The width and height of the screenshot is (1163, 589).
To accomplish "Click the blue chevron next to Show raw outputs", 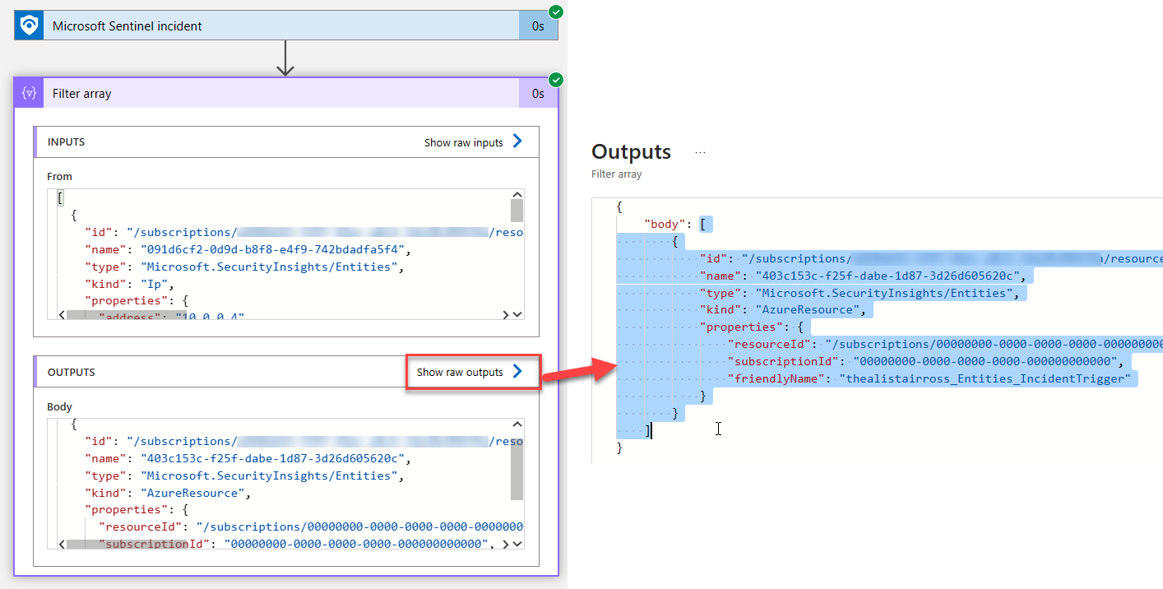I will (517, 372).
